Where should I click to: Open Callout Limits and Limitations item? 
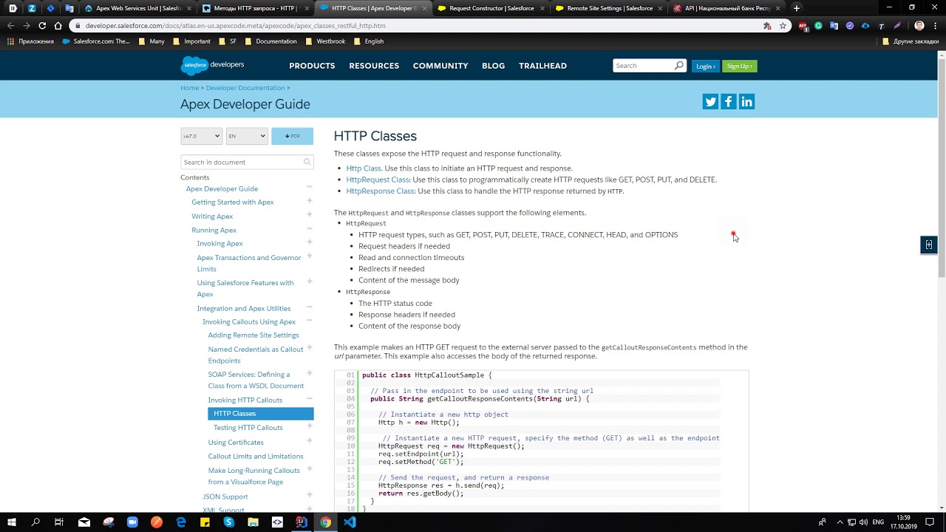click(256, 456)
